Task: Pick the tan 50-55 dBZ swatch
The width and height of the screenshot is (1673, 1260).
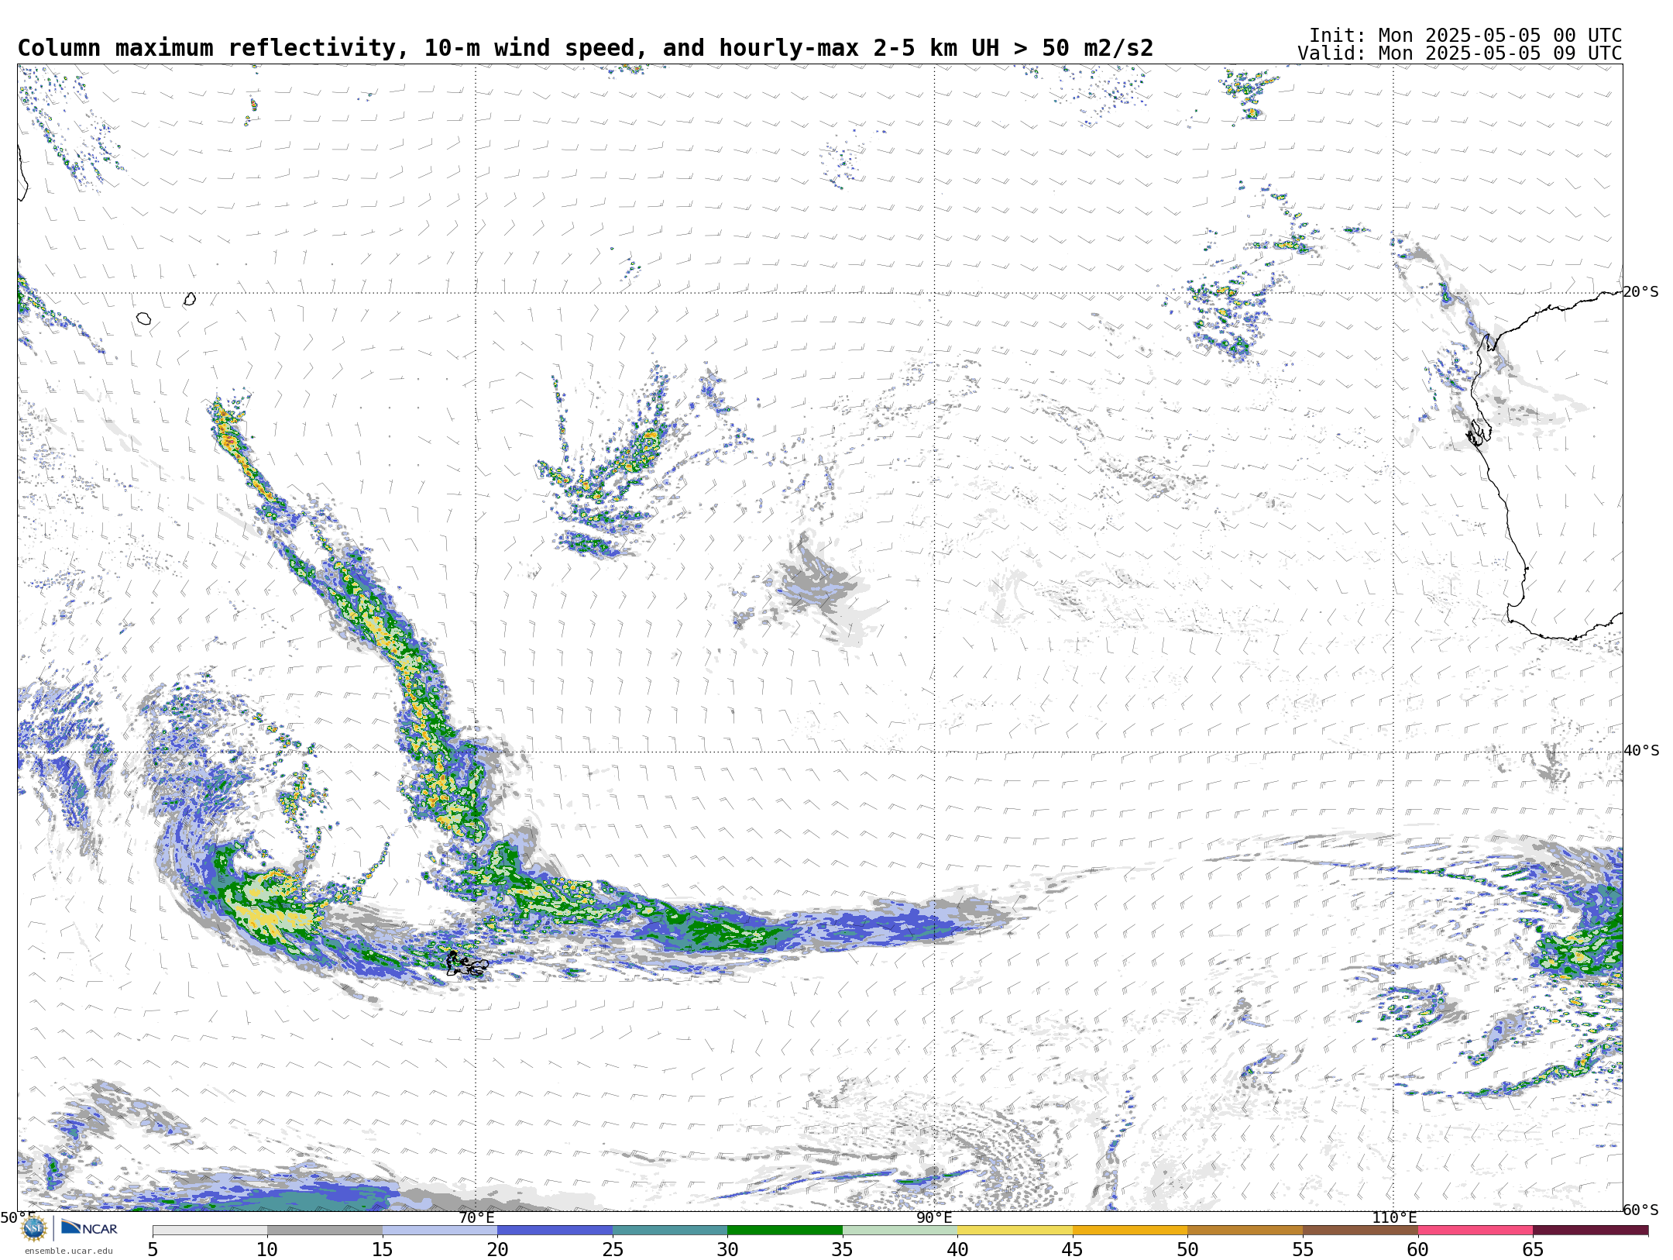Action: (x=1245, y=1230)
